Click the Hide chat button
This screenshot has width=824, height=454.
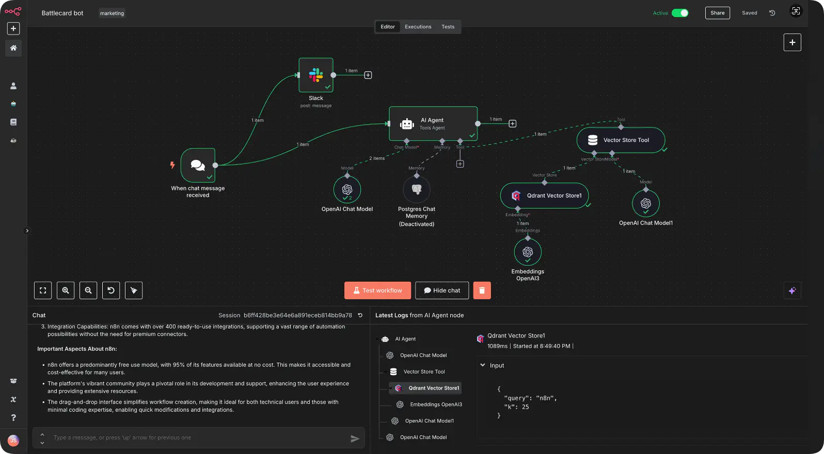[442, 290]
